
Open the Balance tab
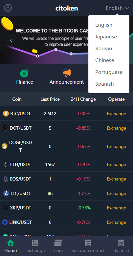tap(121, 246)
